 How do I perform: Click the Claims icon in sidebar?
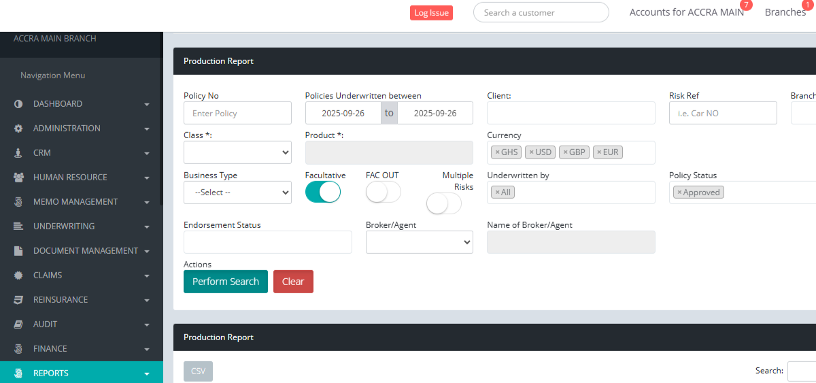click(18, 276)
